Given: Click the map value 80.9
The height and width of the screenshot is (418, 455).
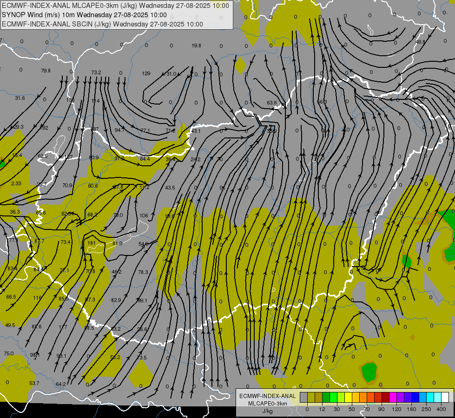Looking at the screenshot, I should [x=94, y=157].
